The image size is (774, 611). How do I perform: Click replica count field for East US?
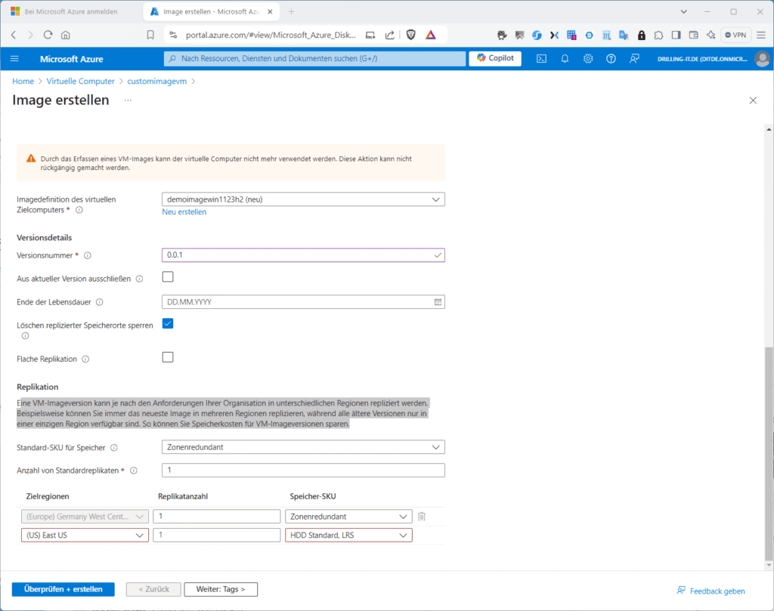(x=217, y=535)
